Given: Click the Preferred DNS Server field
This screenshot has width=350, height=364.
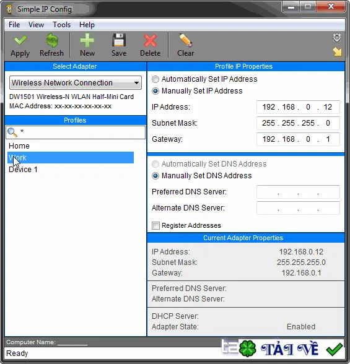Looking at the screenshot, I should (298, 192).
